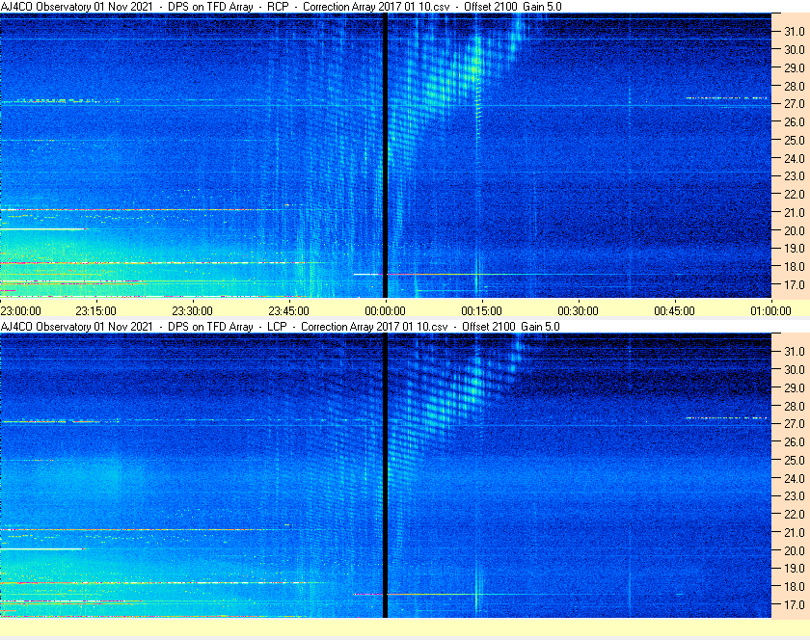
Task: Click the 20.0 frequency label in RCP panel
Action: click(795, 230)
